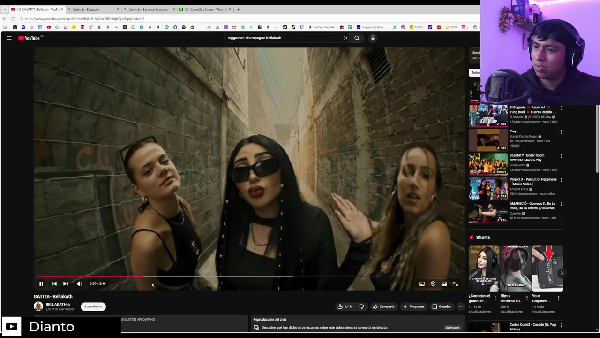The height and width of the screenshot is (338, 600).
Task: Reload the page with the refresh icon
Action: tap(13, 19)
